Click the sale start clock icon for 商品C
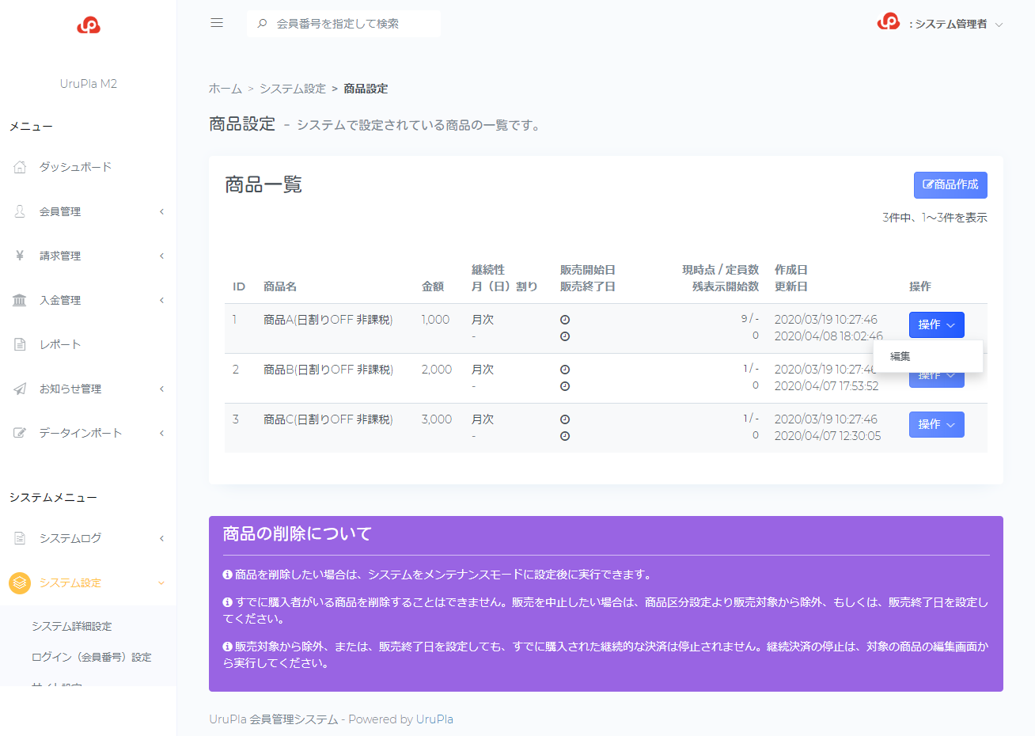The image size is (1035, 736). coord(565,419)
